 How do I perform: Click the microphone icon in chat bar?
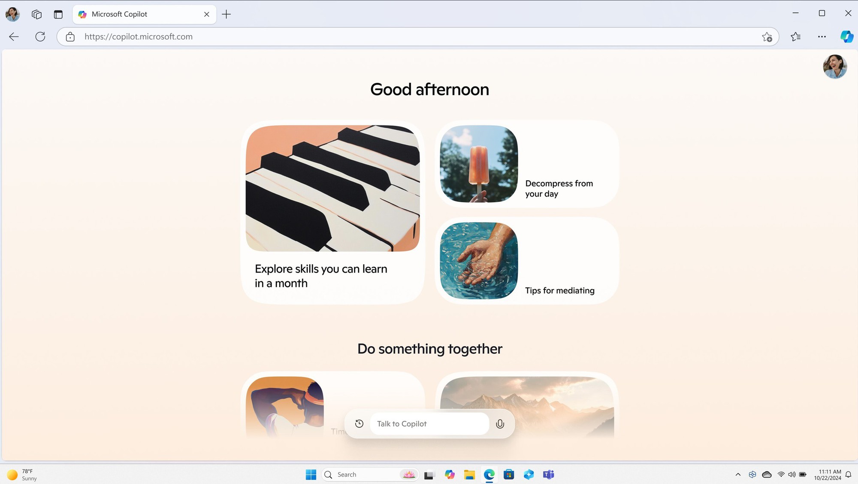500,424
